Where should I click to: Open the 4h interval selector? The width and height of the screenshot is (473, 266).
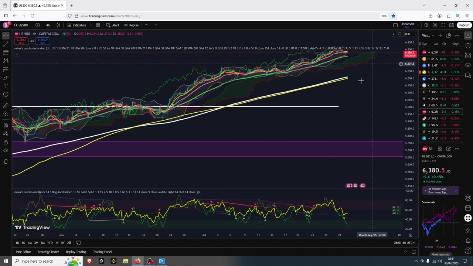point(48,25)
